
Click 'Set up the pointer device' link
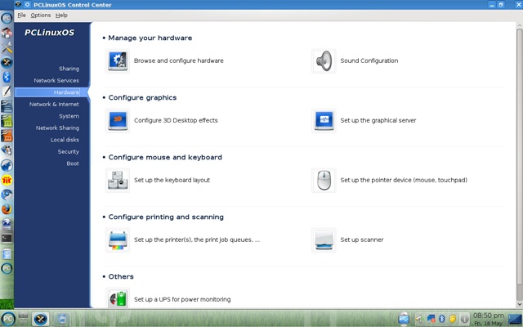404,180
